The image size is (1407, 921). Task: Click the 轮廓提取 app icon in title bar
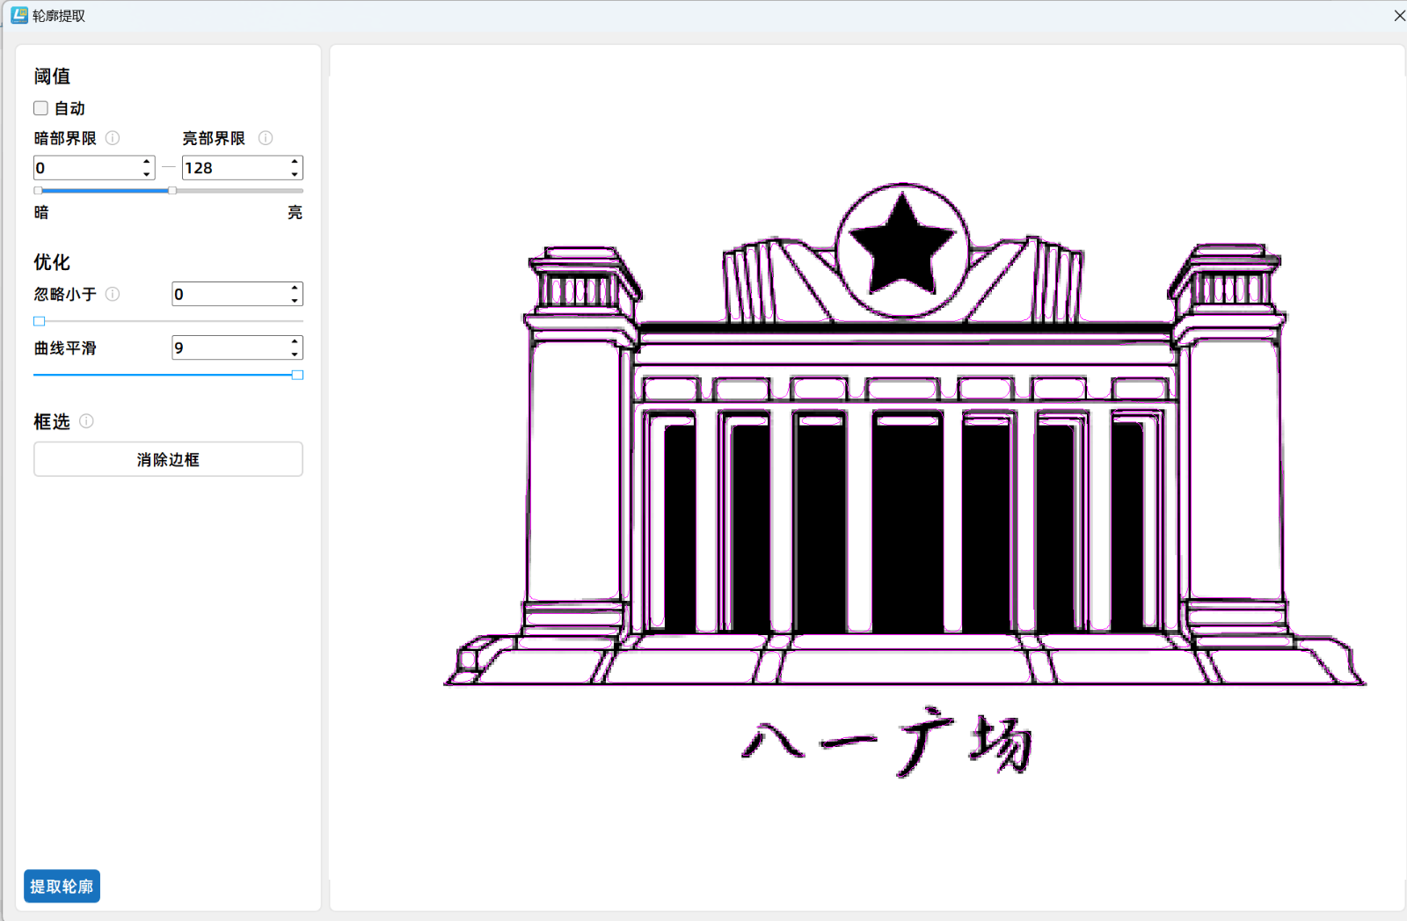[x=18, y=15]
